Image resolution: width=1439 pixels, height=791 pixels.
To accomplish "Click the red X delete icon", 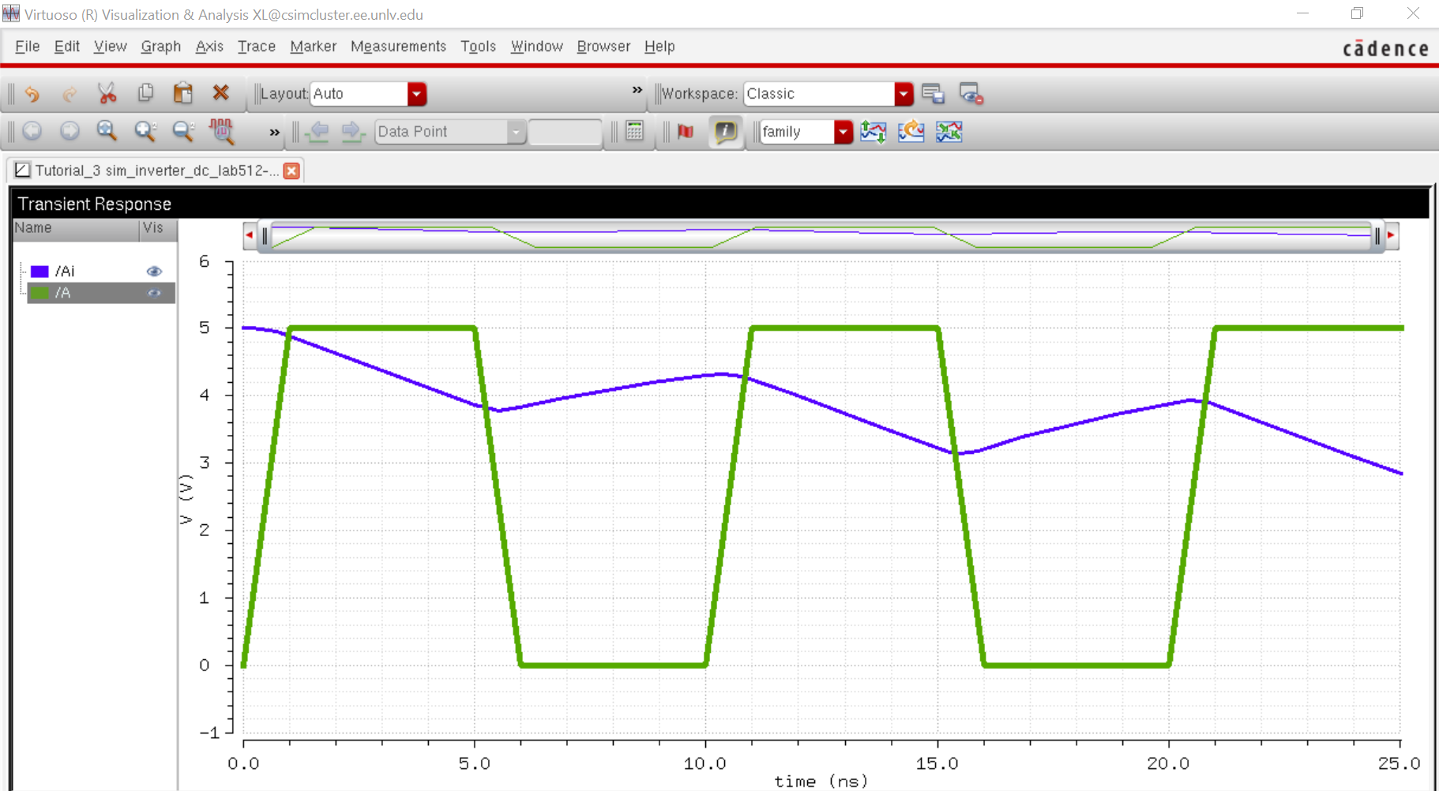I will tap(220, 93).
